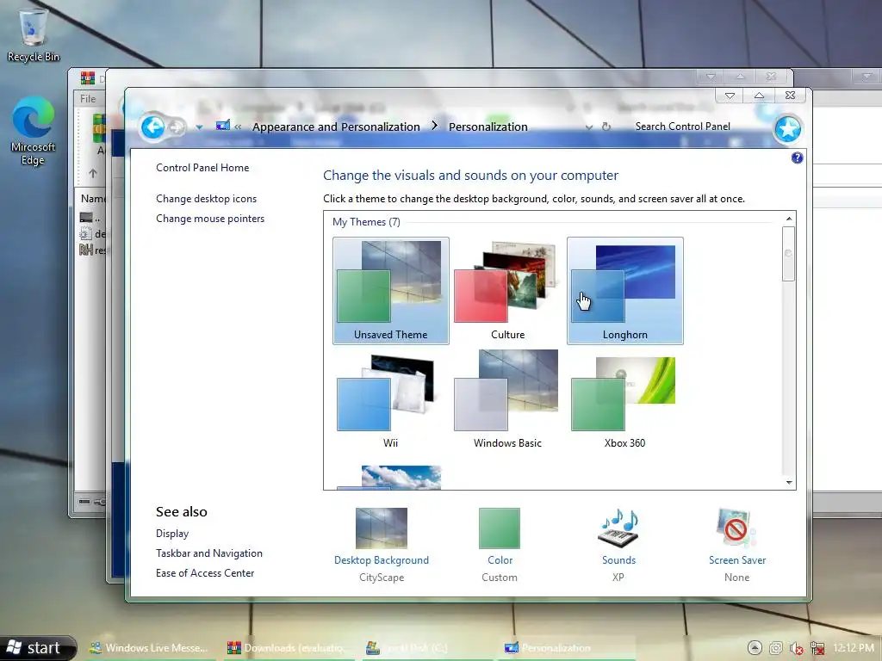Viewport: 882px width, 661px height.
Task: Open Change mouse pointers
Action: pos(210,218)
